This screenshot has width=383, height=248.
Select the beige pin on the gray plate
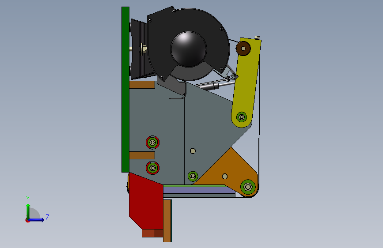193,151
